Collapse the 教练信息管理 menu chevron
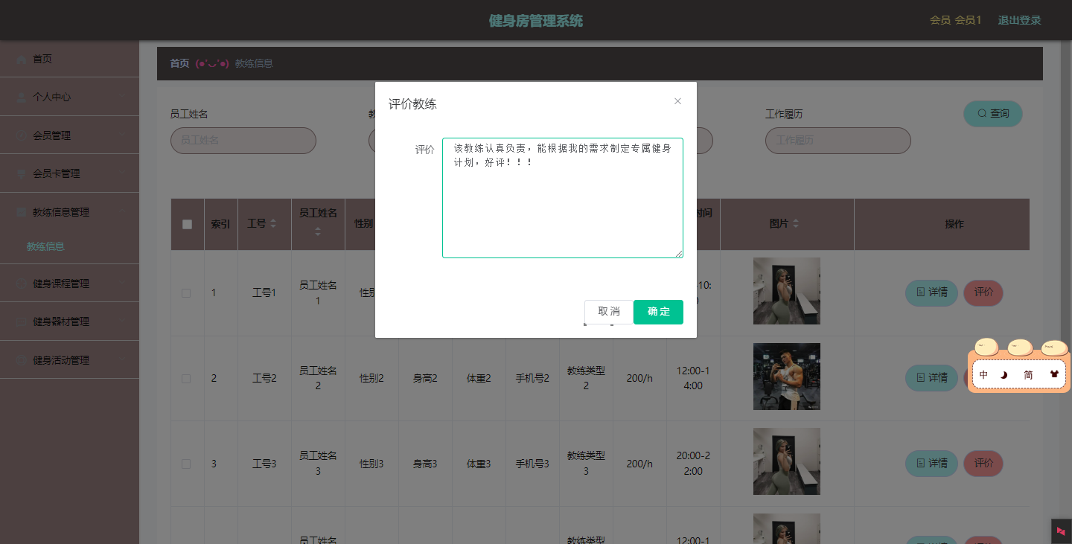This screenshot has width=1072, height=544. point(123,212)
